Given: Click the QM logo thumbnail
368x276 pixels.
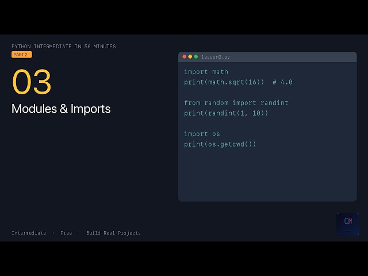Looking at the screenshot, I should (x=348, y=224).
